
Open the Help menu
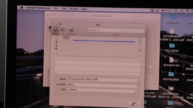tap(84, 9)
